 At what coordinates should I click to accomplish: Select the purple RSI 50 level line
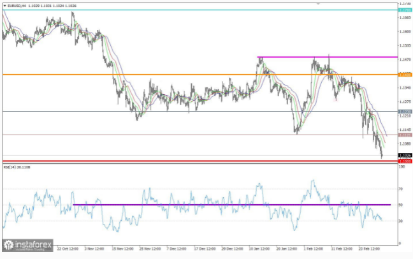point(231,205)
